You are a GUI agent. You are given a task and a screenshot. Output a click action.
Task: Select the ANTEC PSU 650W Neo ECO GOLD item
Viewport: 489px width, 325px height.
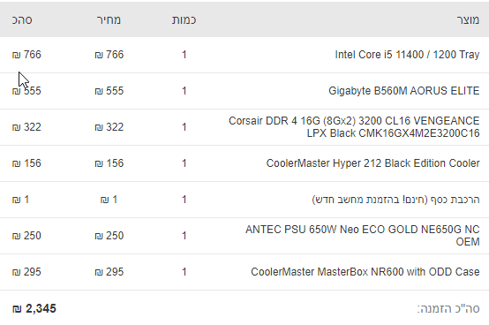pos(363,236)
